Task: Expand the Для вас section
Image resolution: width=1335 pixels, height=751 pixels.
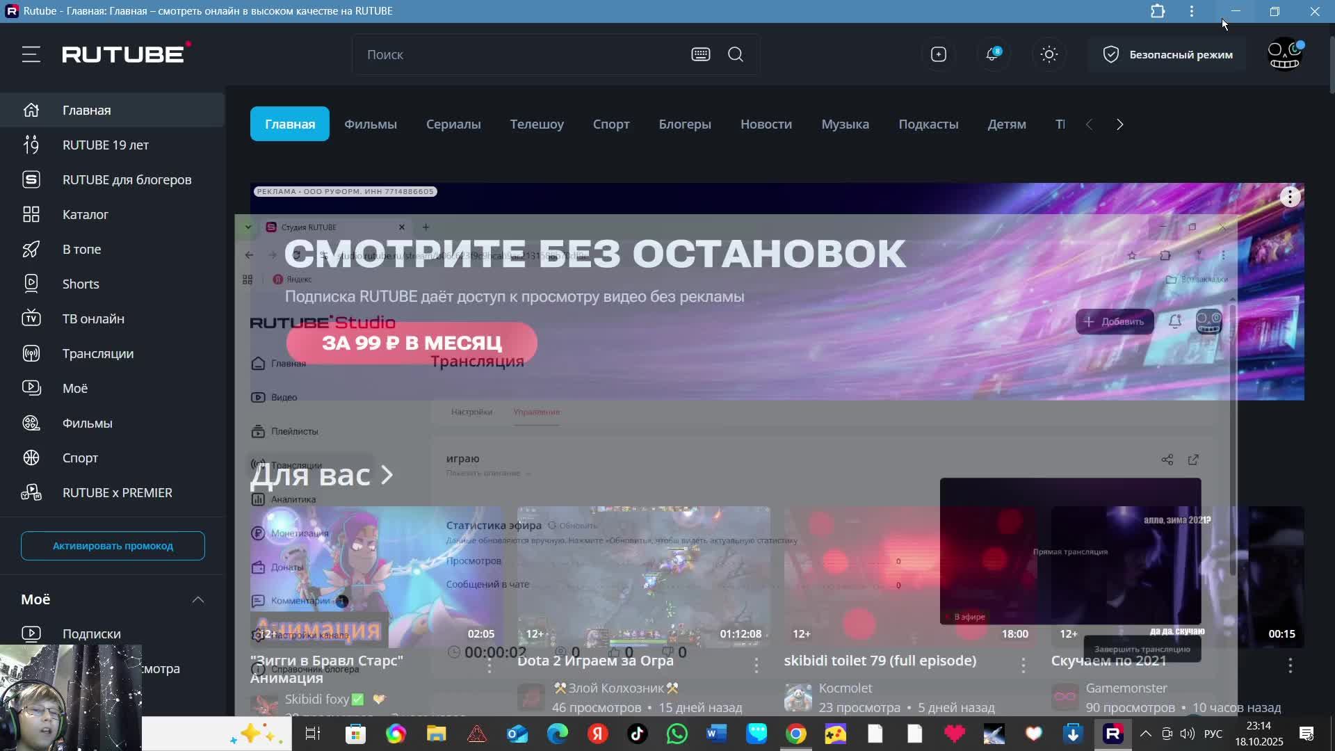Action: (321, 475)
